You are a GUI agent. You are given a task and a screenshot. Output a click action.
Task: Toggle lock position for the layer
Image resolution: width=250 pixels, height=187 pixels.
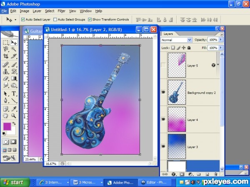point(183,48)
